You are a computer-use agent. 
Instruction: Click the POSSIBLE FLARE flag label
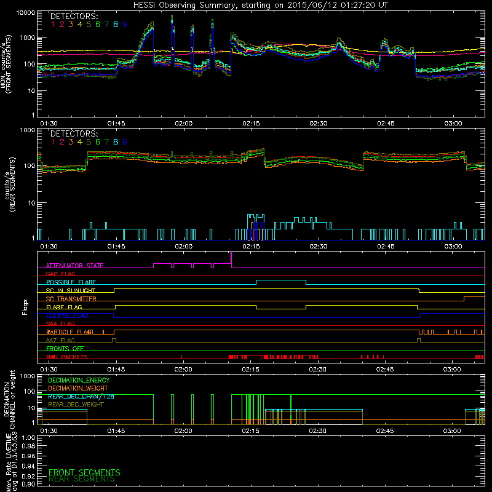(x=71, y=282)
